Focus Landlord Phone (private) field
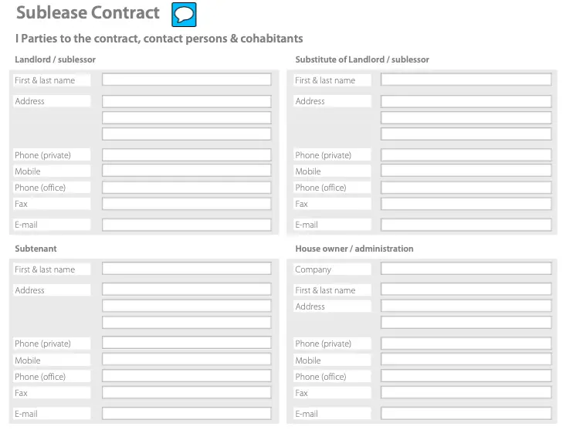Viewport: 576px width, 430px height. 187,155
